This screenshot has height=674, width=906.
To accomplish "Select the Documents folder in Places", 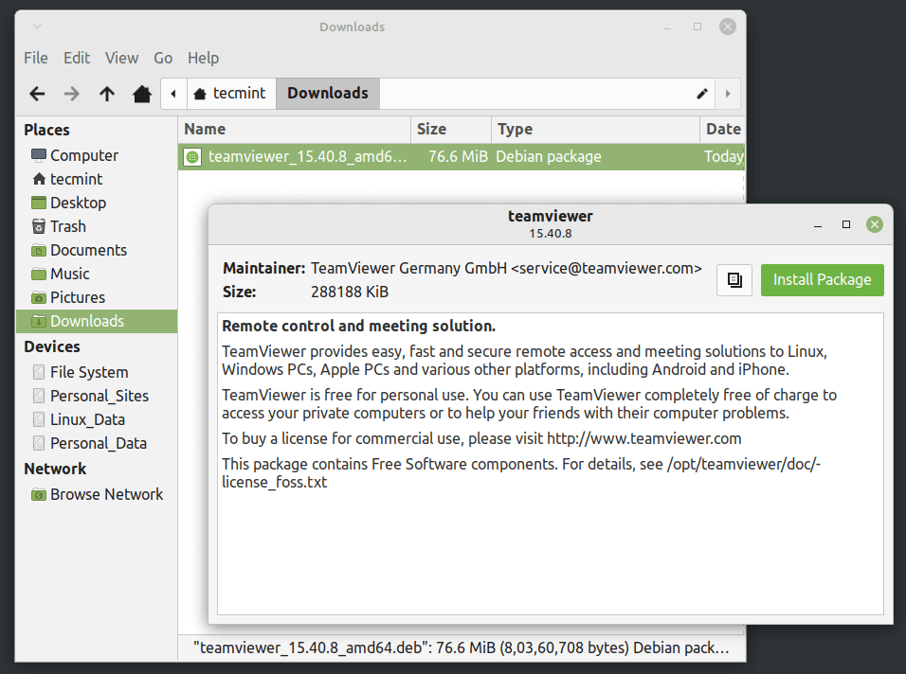I will click(x=88, y=250).
